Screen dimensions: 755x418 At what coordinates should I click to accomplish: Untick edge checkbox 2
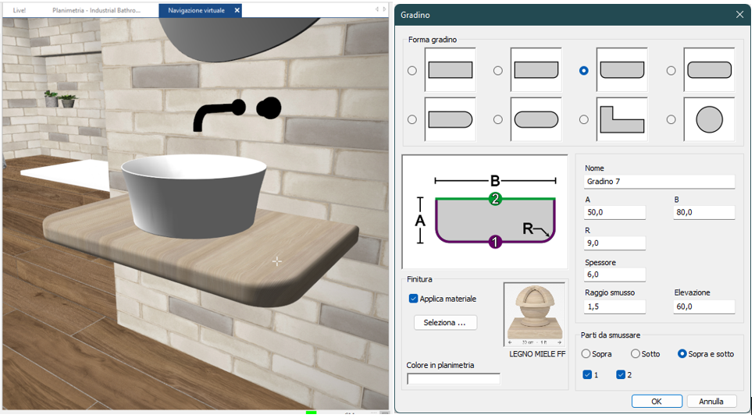click(621, 374)
